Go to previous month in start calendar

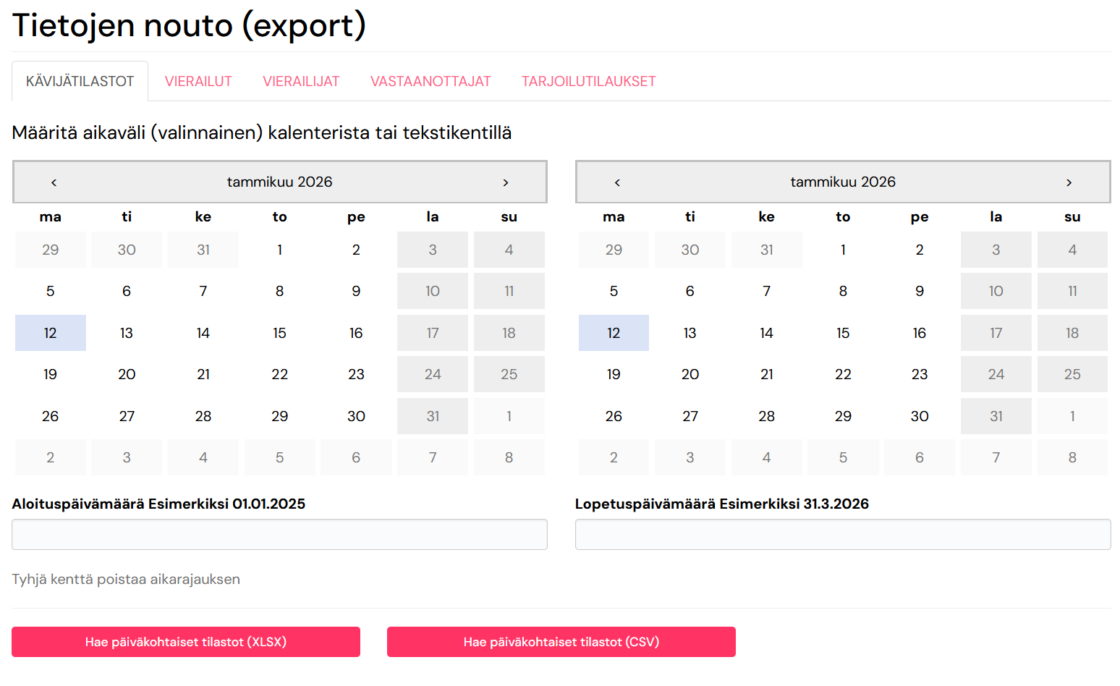54,182
